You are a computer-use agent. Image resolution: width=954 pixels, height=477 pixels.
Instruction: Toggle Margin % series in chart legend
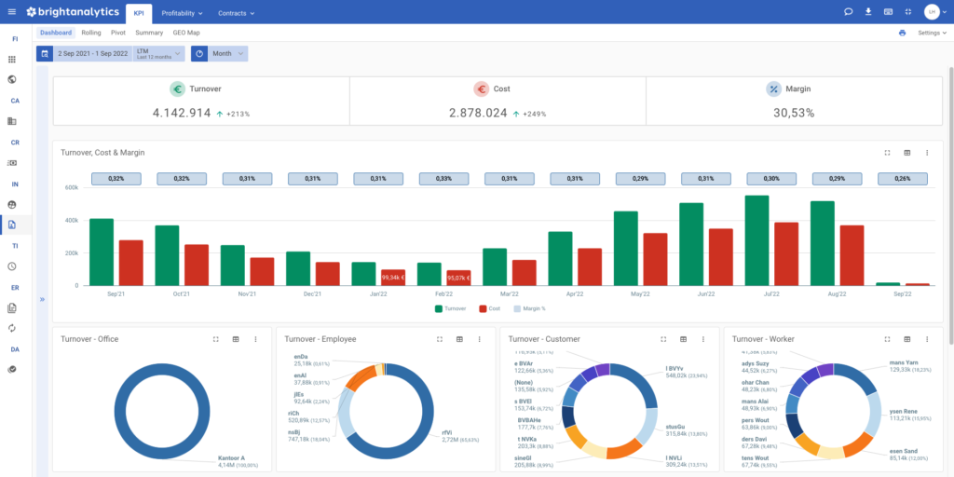point(529,308)
